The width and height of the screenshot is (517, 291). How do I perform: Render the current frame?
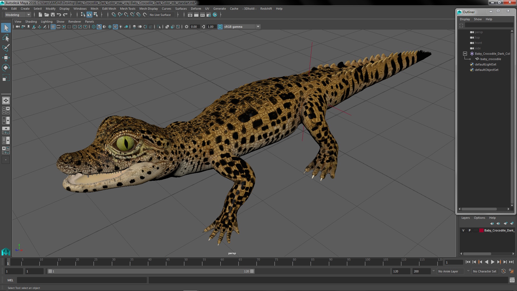(x=196, y=15)
